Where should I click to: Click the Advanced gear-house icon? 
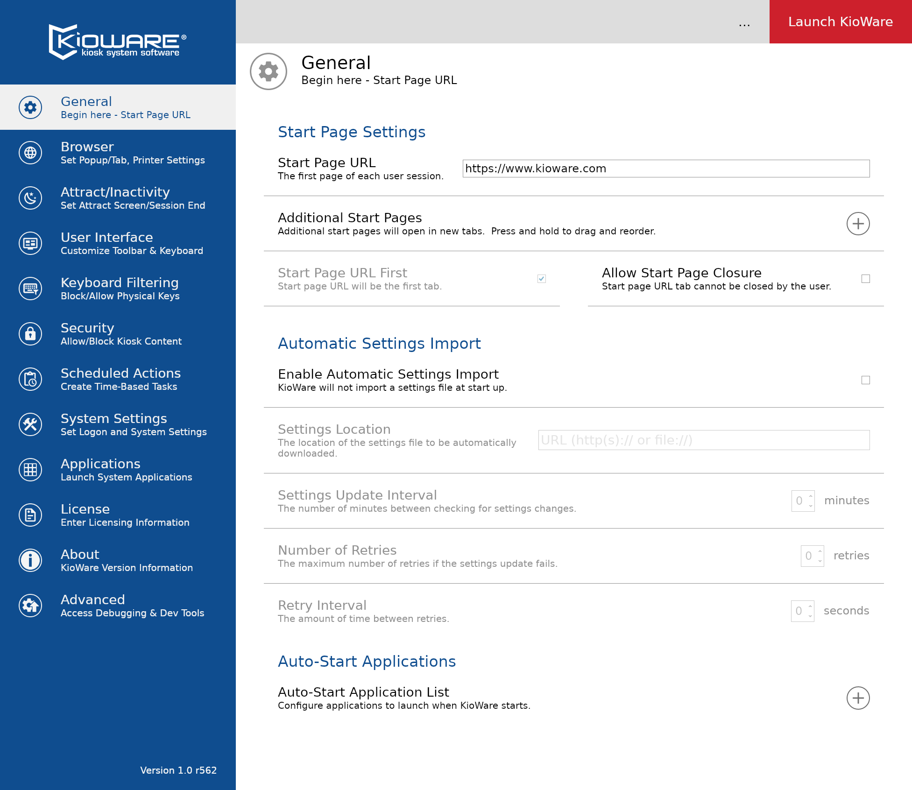coord(30,606)
